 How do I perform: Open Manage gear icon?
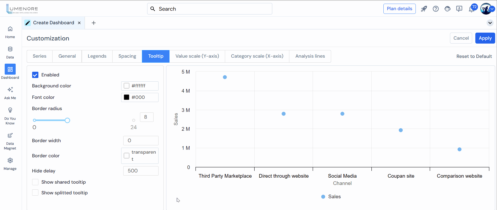[10, 161]
